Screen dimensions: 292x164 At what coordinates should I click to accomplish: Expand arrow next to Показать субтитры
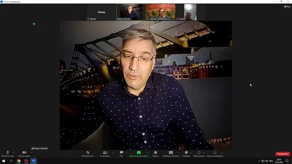tap(178, 153)
